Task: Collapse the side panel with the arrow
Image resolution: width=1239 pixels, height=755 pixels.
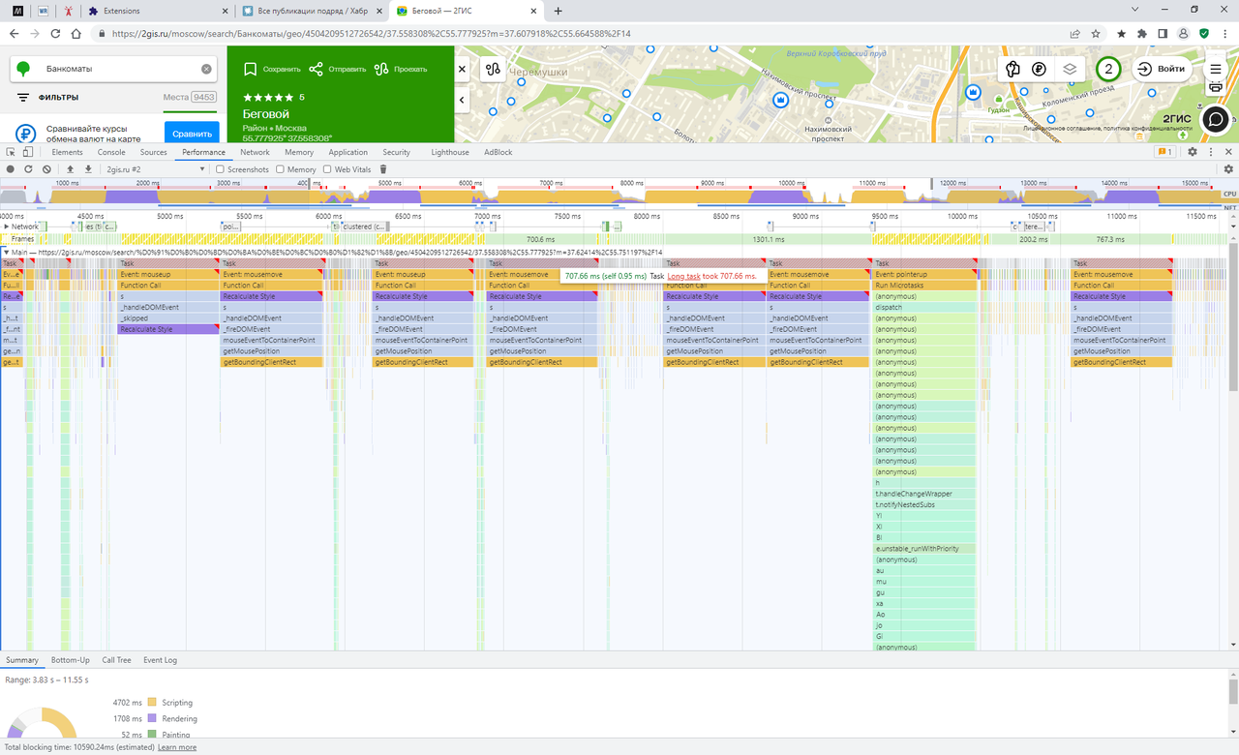Action: [x=462, y=100]
